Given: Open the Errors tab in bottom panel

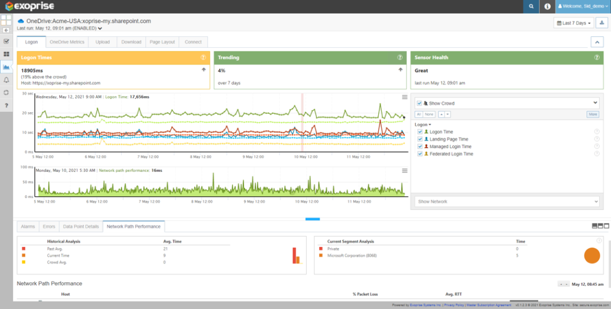Looking at the screenshot, I should (49, 227).
